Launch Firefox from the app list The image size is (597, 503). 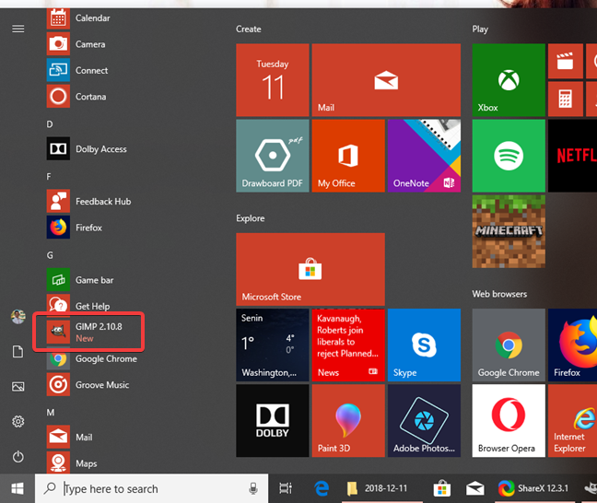pyautogui.click(x=75, y=228)
